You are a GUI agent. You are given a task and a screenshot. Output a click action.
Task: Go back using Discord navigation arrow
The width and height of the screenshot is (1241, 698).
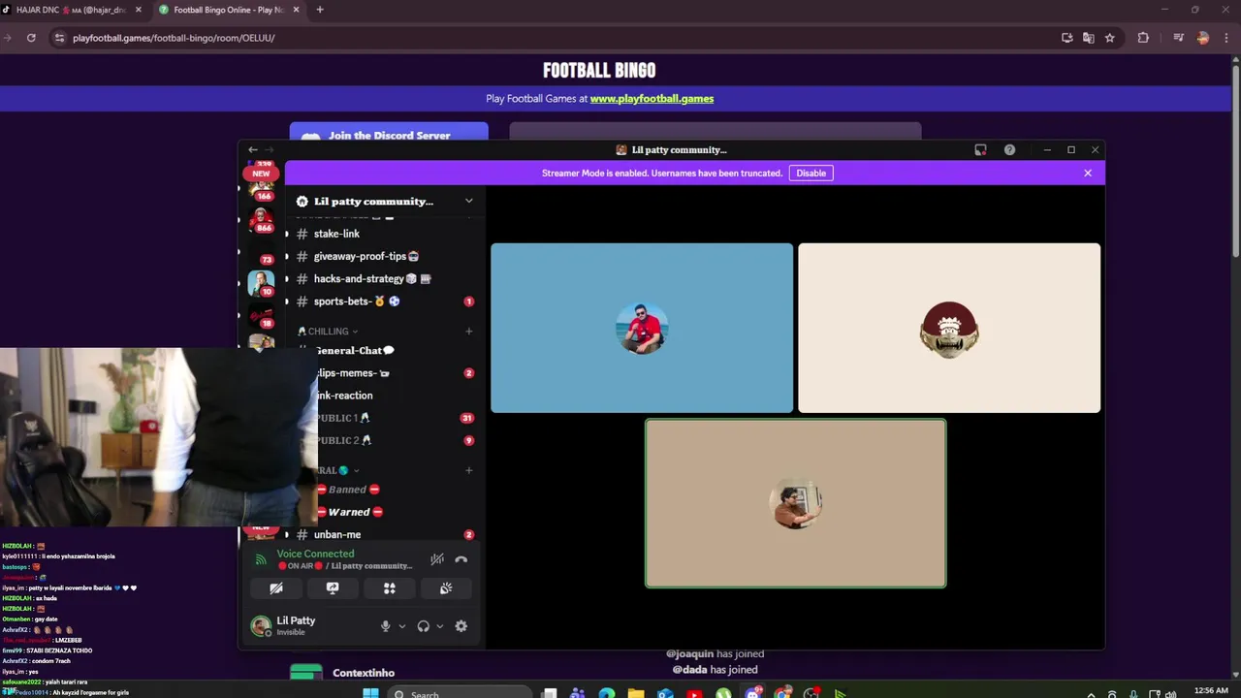click(252, 150)
